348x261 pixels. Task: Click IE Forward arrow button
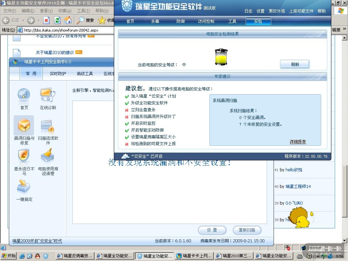[x=31, y=20]
